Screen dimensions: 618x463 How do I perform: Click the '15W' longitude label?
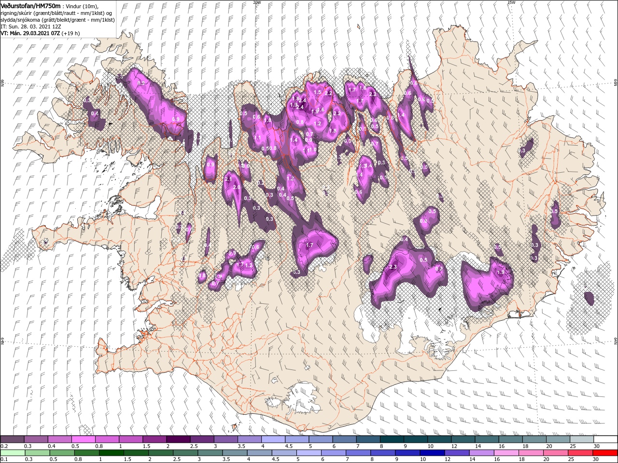pyautogui.click(x=511, y=2)
